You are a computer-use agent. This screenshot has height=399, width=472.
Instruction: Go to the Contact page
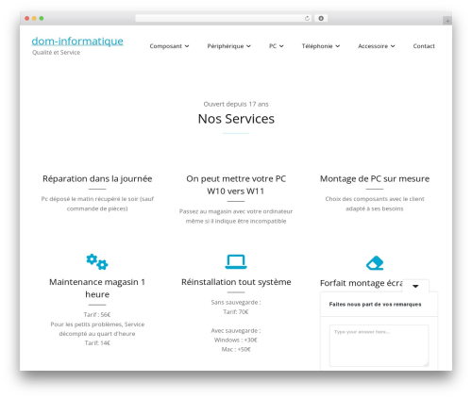424,46
